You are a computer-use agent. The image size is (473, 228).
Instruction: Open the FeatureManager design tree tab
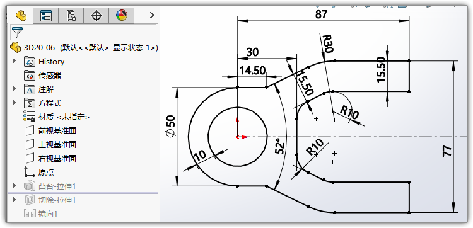click(x=21, y=15)
